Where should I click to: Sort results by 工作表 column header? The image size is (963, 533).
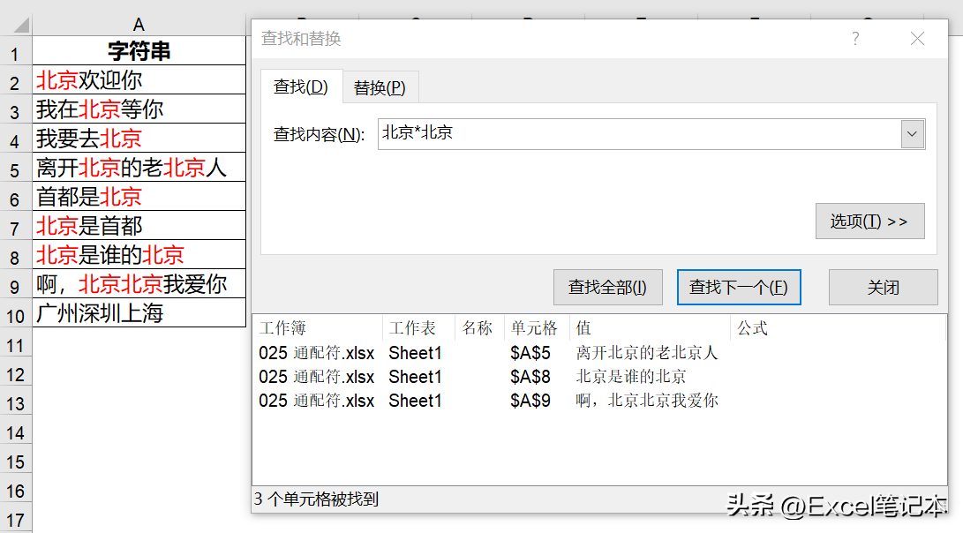point(418,328)
